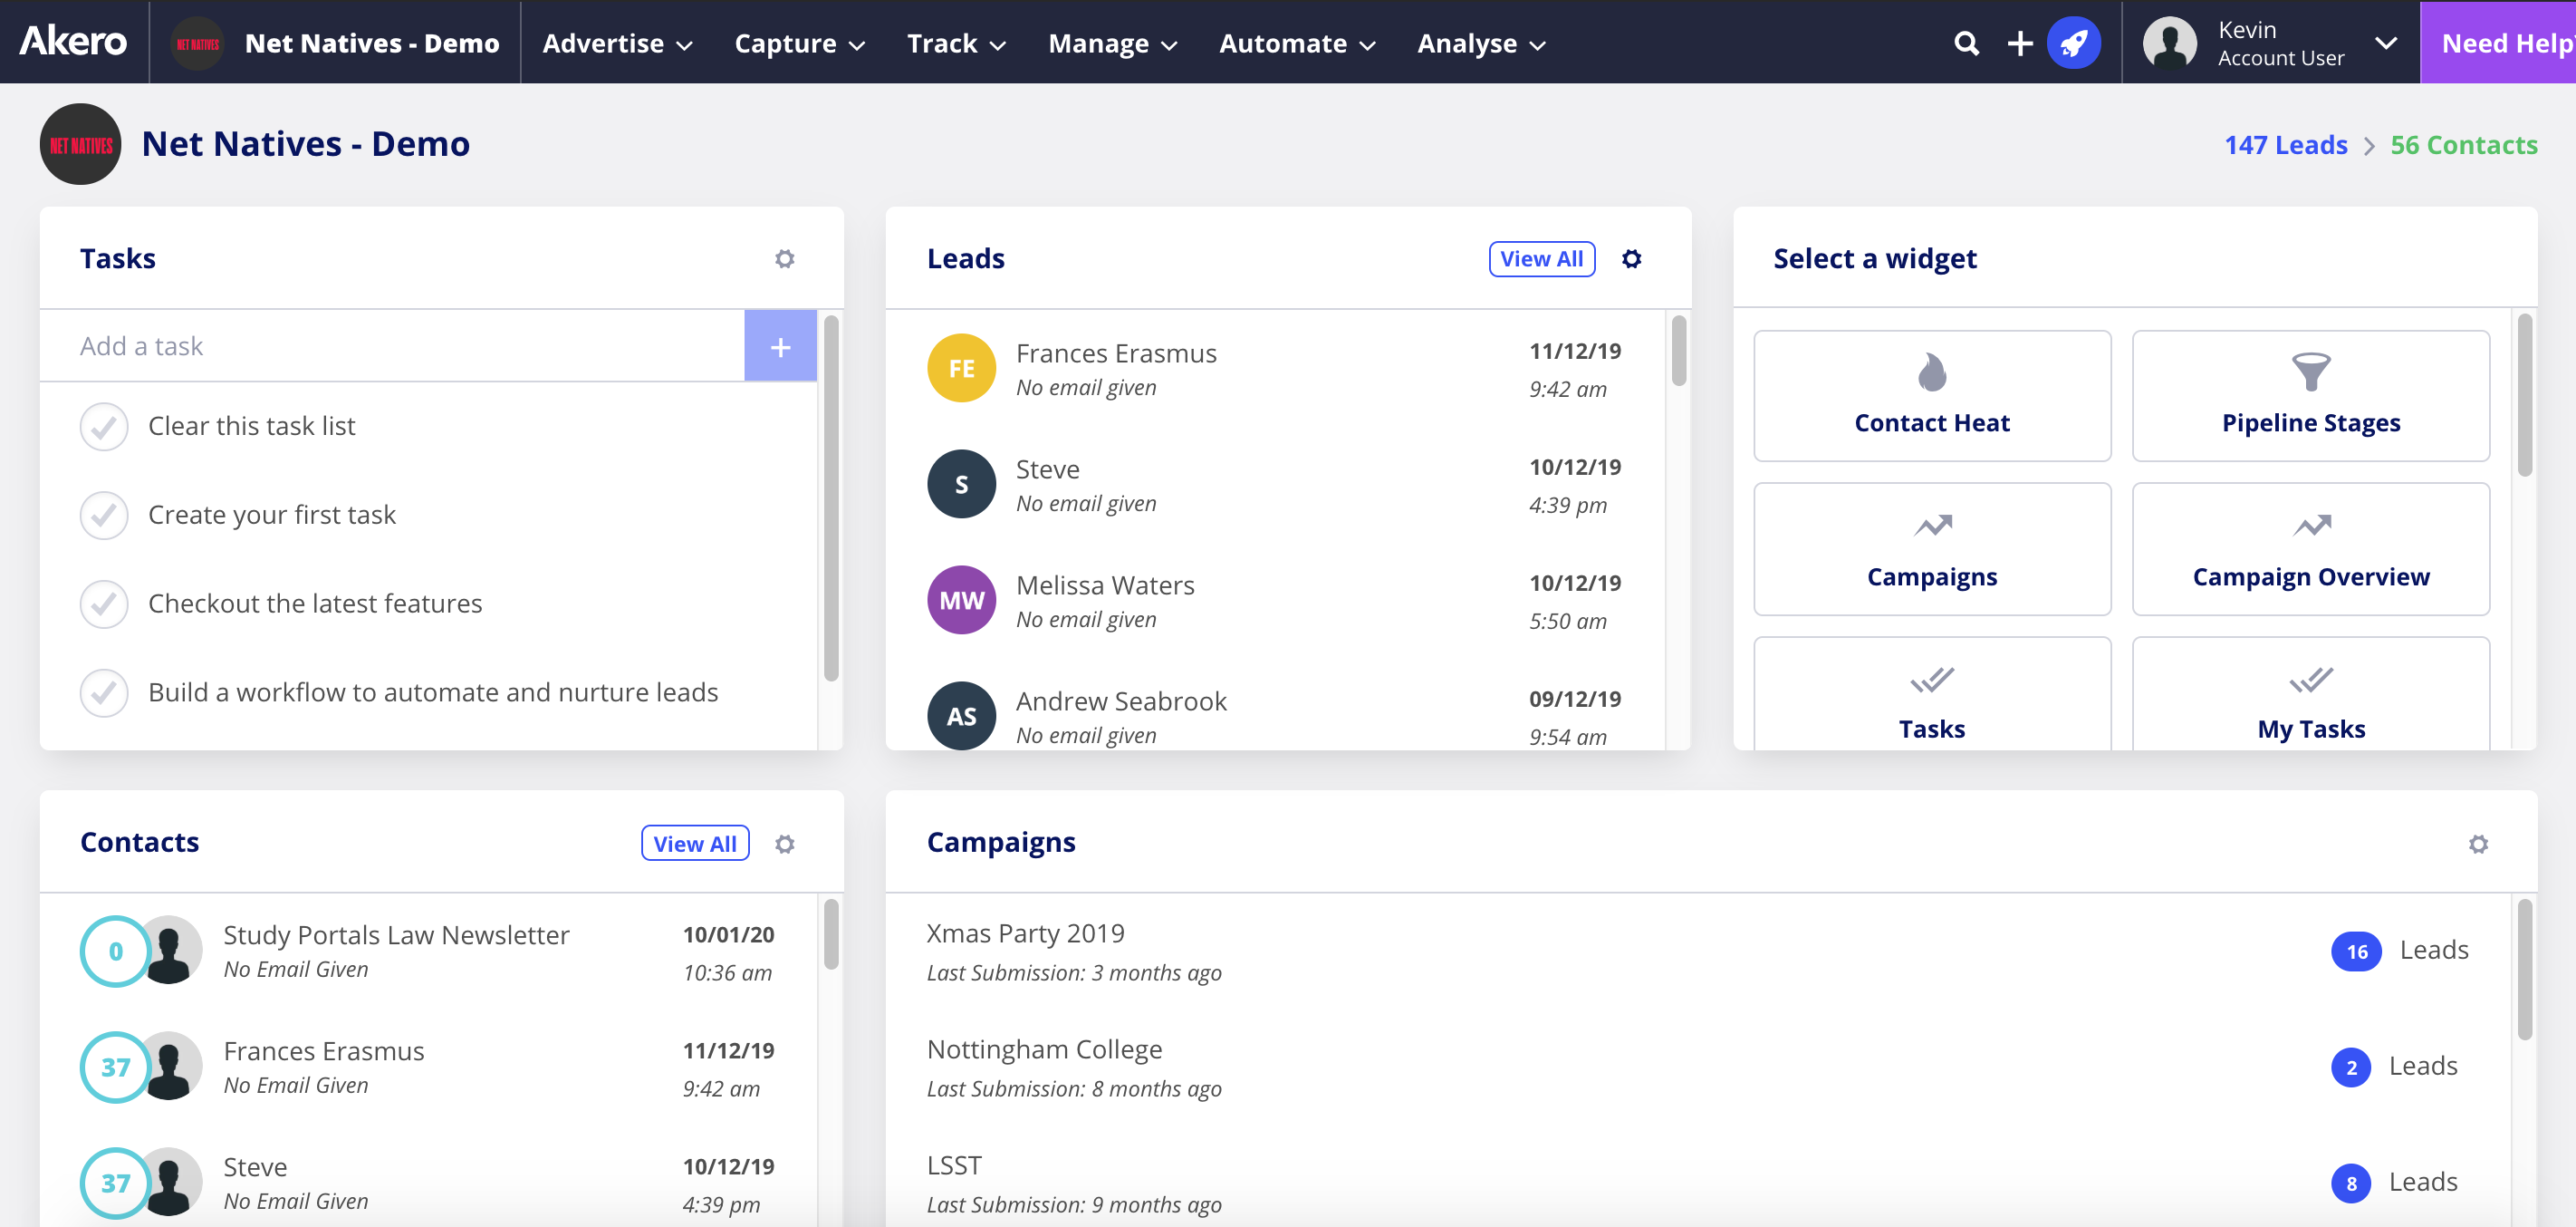This screenshot has height=1227, width=2576.
Task: Open the Track menu
Action: pos(955,43)
